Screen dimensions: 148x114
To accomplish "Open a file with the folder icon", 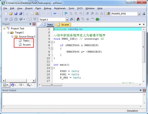I will (11, 14).
